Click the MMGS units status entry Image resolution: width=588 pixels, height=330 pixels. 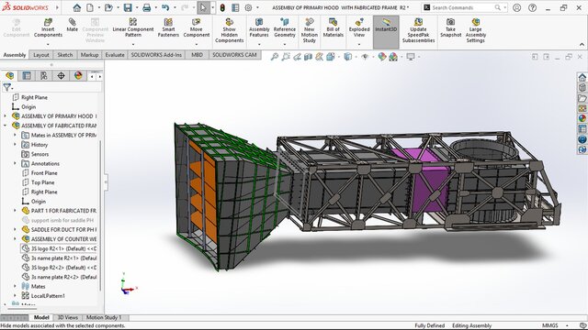[x=549, y=325]
